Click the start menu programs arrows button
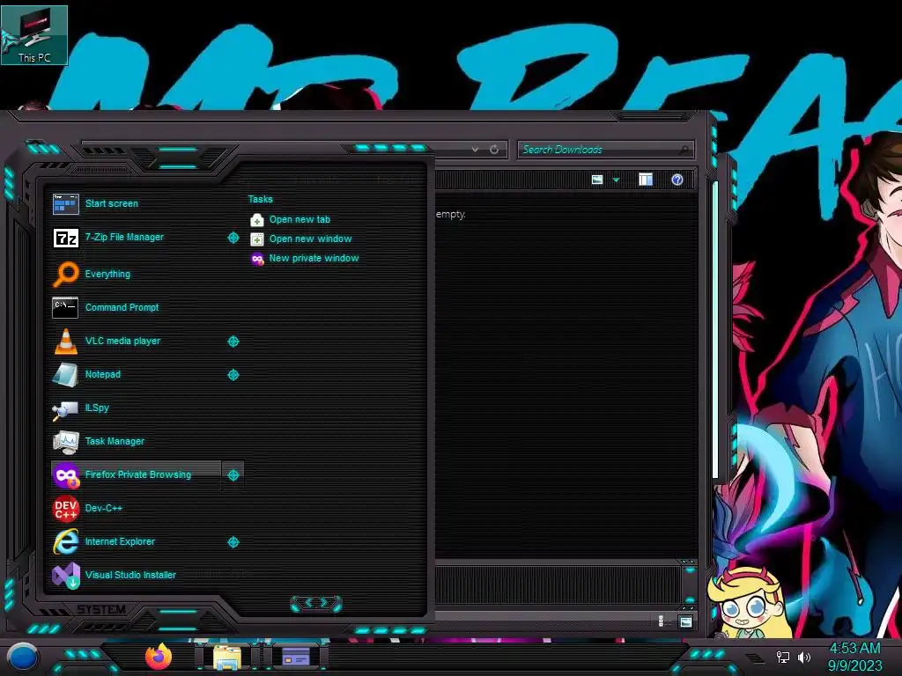Viewport: 902px width, 676px height. [316, 604]
